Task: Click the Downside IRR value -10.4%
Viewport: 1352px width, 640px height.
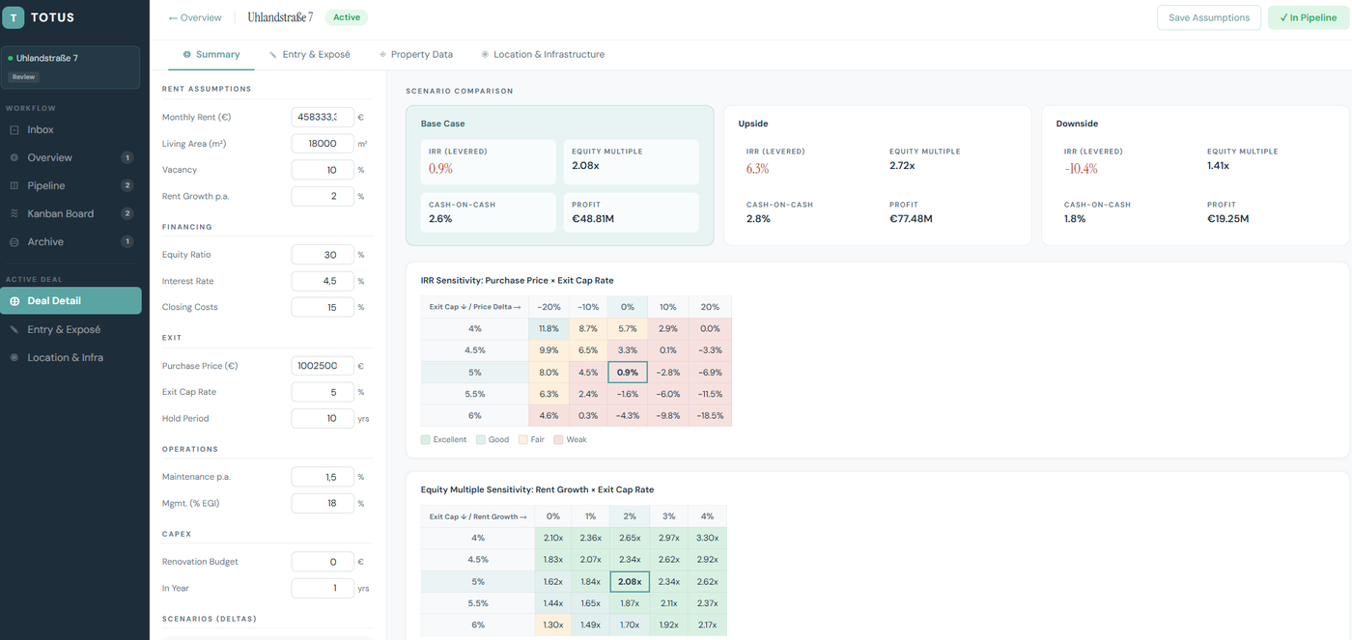Action: [1081, 168]
